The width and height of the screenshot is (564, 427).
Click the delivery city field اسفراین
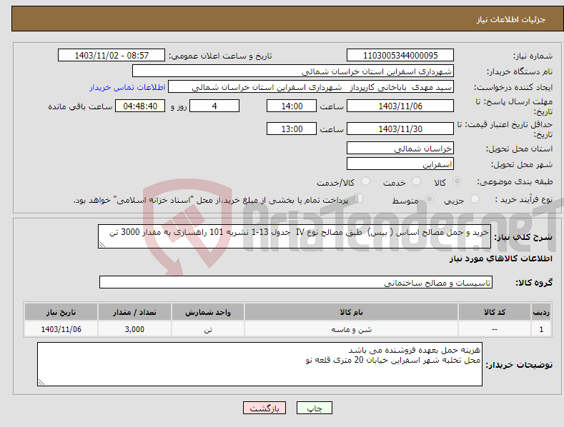400,164
